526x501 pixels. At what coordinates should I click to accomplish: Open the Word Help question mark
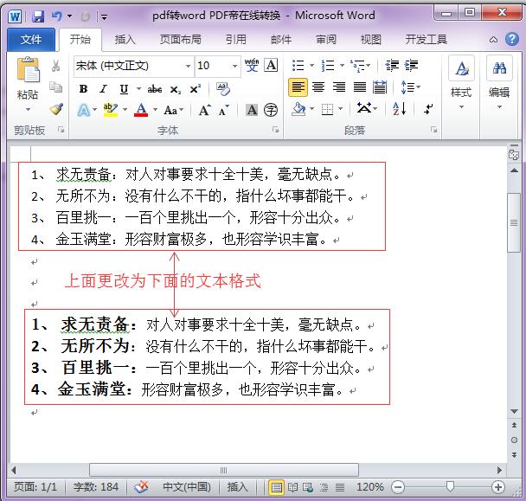pos(512,39)
